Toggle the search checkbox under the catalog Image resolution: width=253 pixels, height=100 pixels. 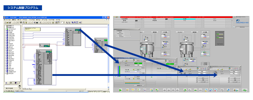5,88
